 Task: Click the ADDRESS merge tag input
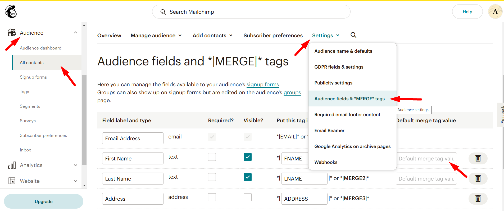pos(304,199)
